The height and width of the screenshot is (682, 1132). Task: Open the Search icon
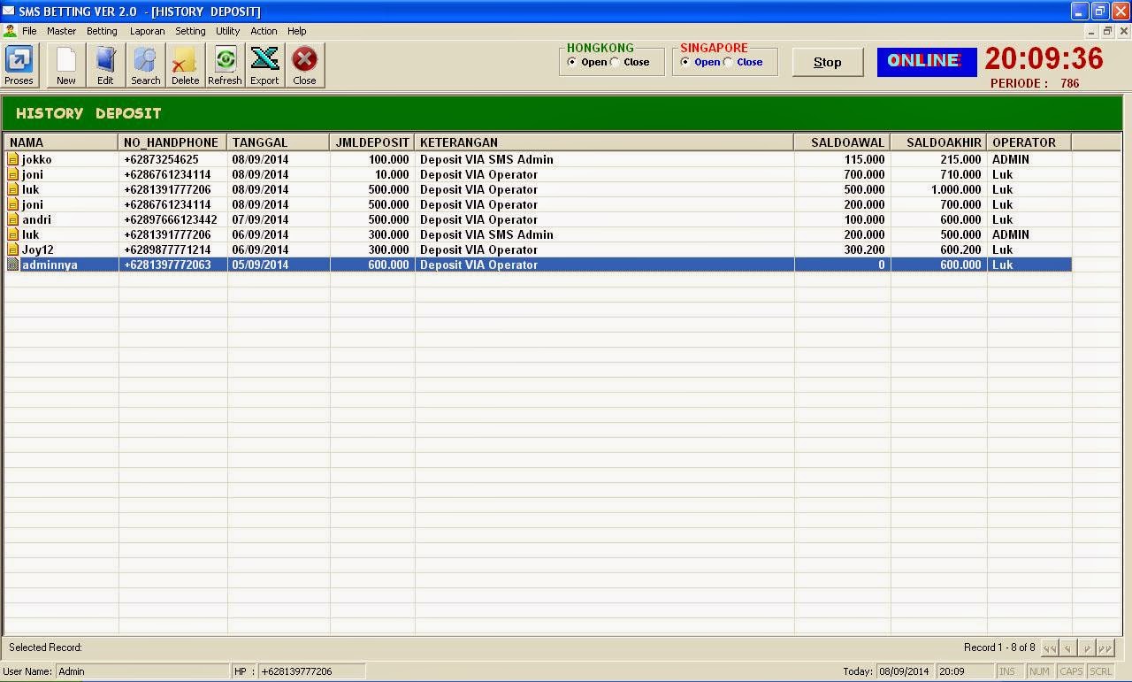click(145, 64)
